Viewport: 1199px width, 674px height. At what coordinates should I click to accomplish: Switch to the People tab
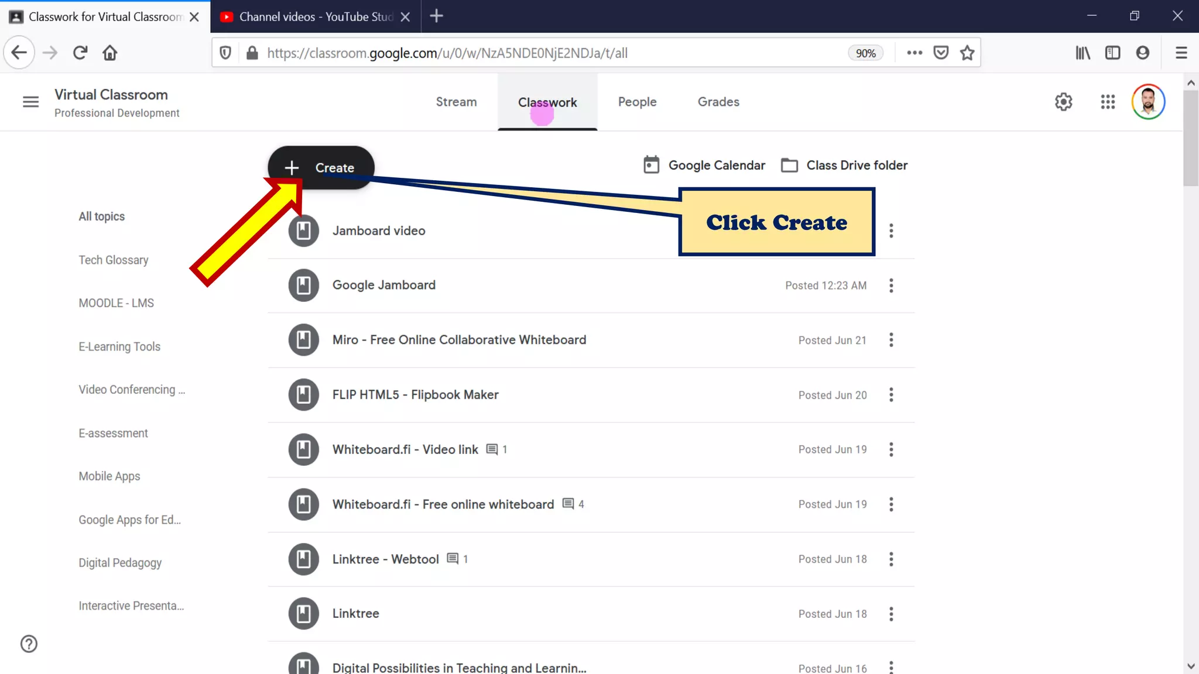pyautogui.click(x=637, y=102)
